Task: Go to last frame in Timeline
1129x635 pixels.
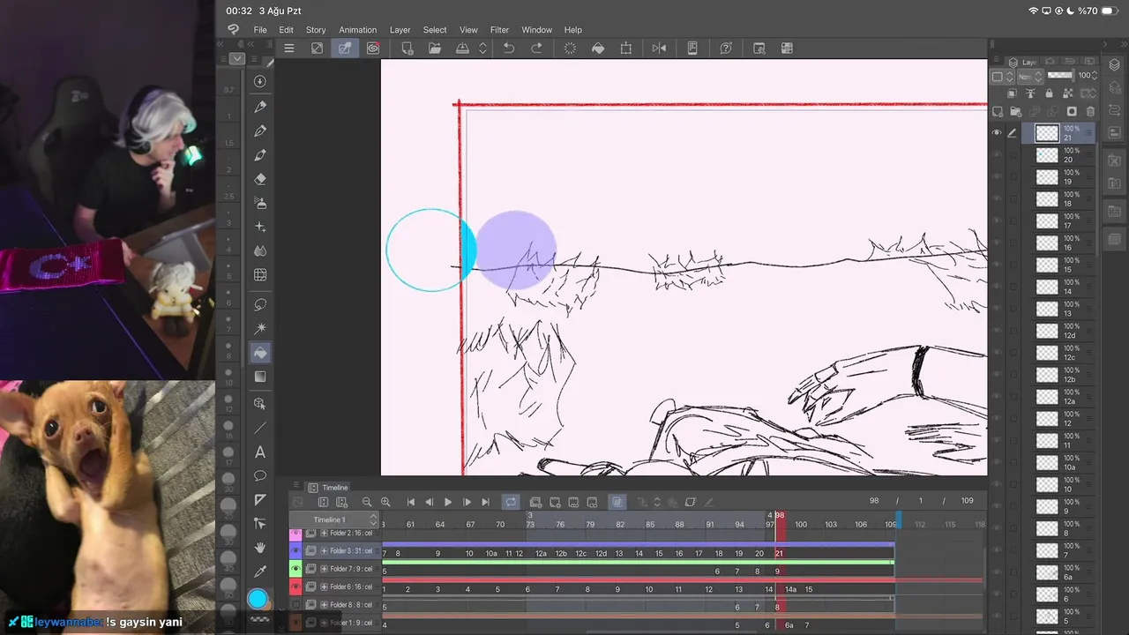Action: click(x=485, y=502)
